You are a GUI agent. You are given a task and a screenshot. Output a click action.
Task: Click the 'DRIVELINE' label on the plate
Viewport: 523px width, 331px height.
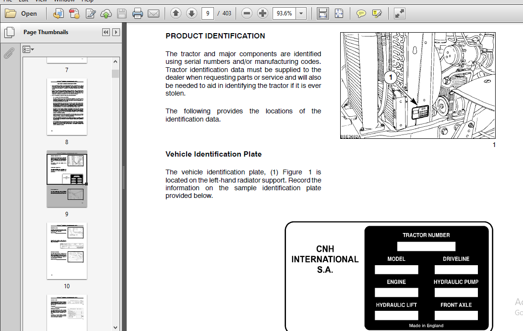[456, 259]
